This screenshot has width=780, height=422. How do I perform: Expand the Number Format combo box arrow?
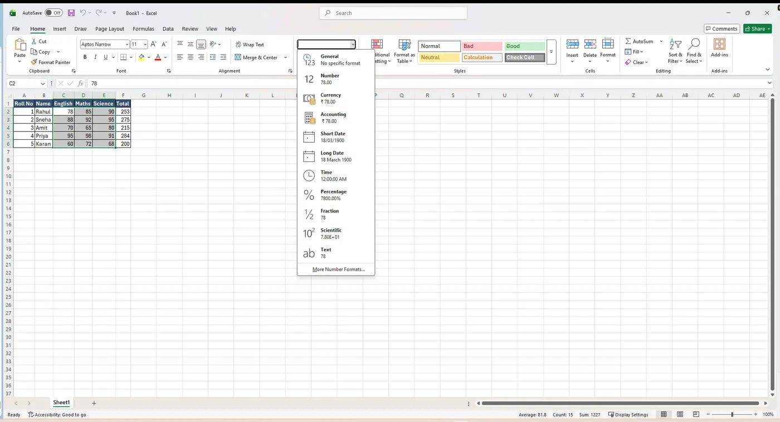tap(353, 45)
